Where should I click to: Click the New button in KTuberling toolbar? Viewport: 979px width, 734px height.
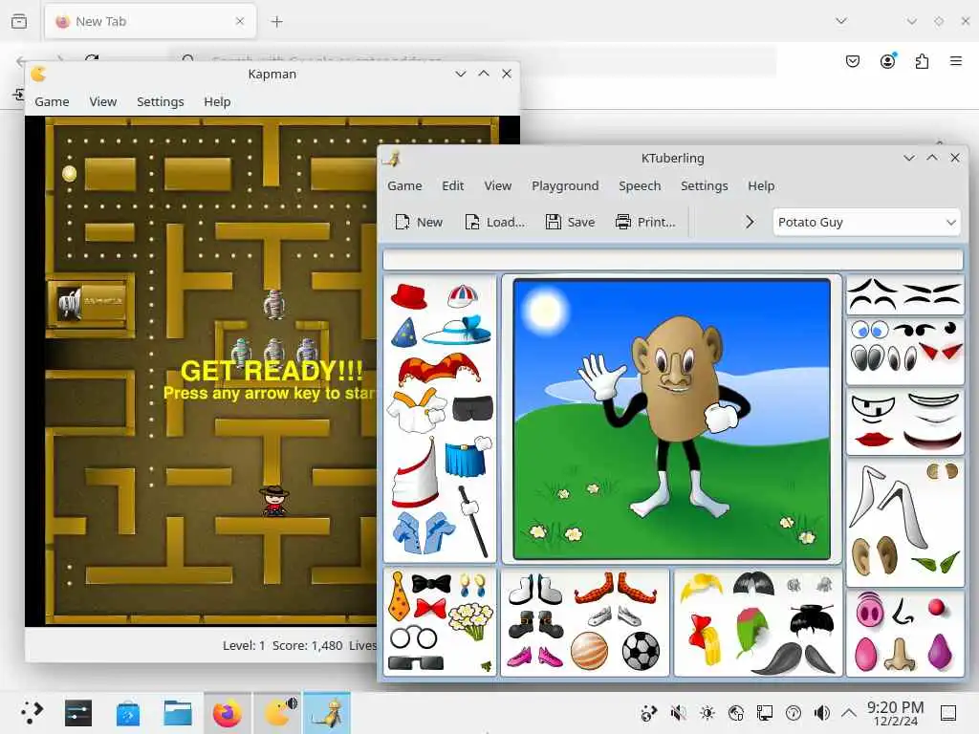point(419,222)
